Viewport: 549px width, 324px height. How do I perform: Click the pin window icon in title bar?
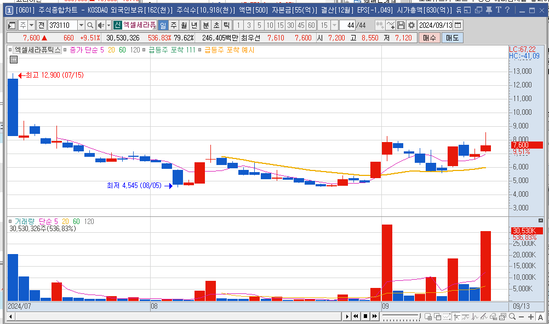489,10
